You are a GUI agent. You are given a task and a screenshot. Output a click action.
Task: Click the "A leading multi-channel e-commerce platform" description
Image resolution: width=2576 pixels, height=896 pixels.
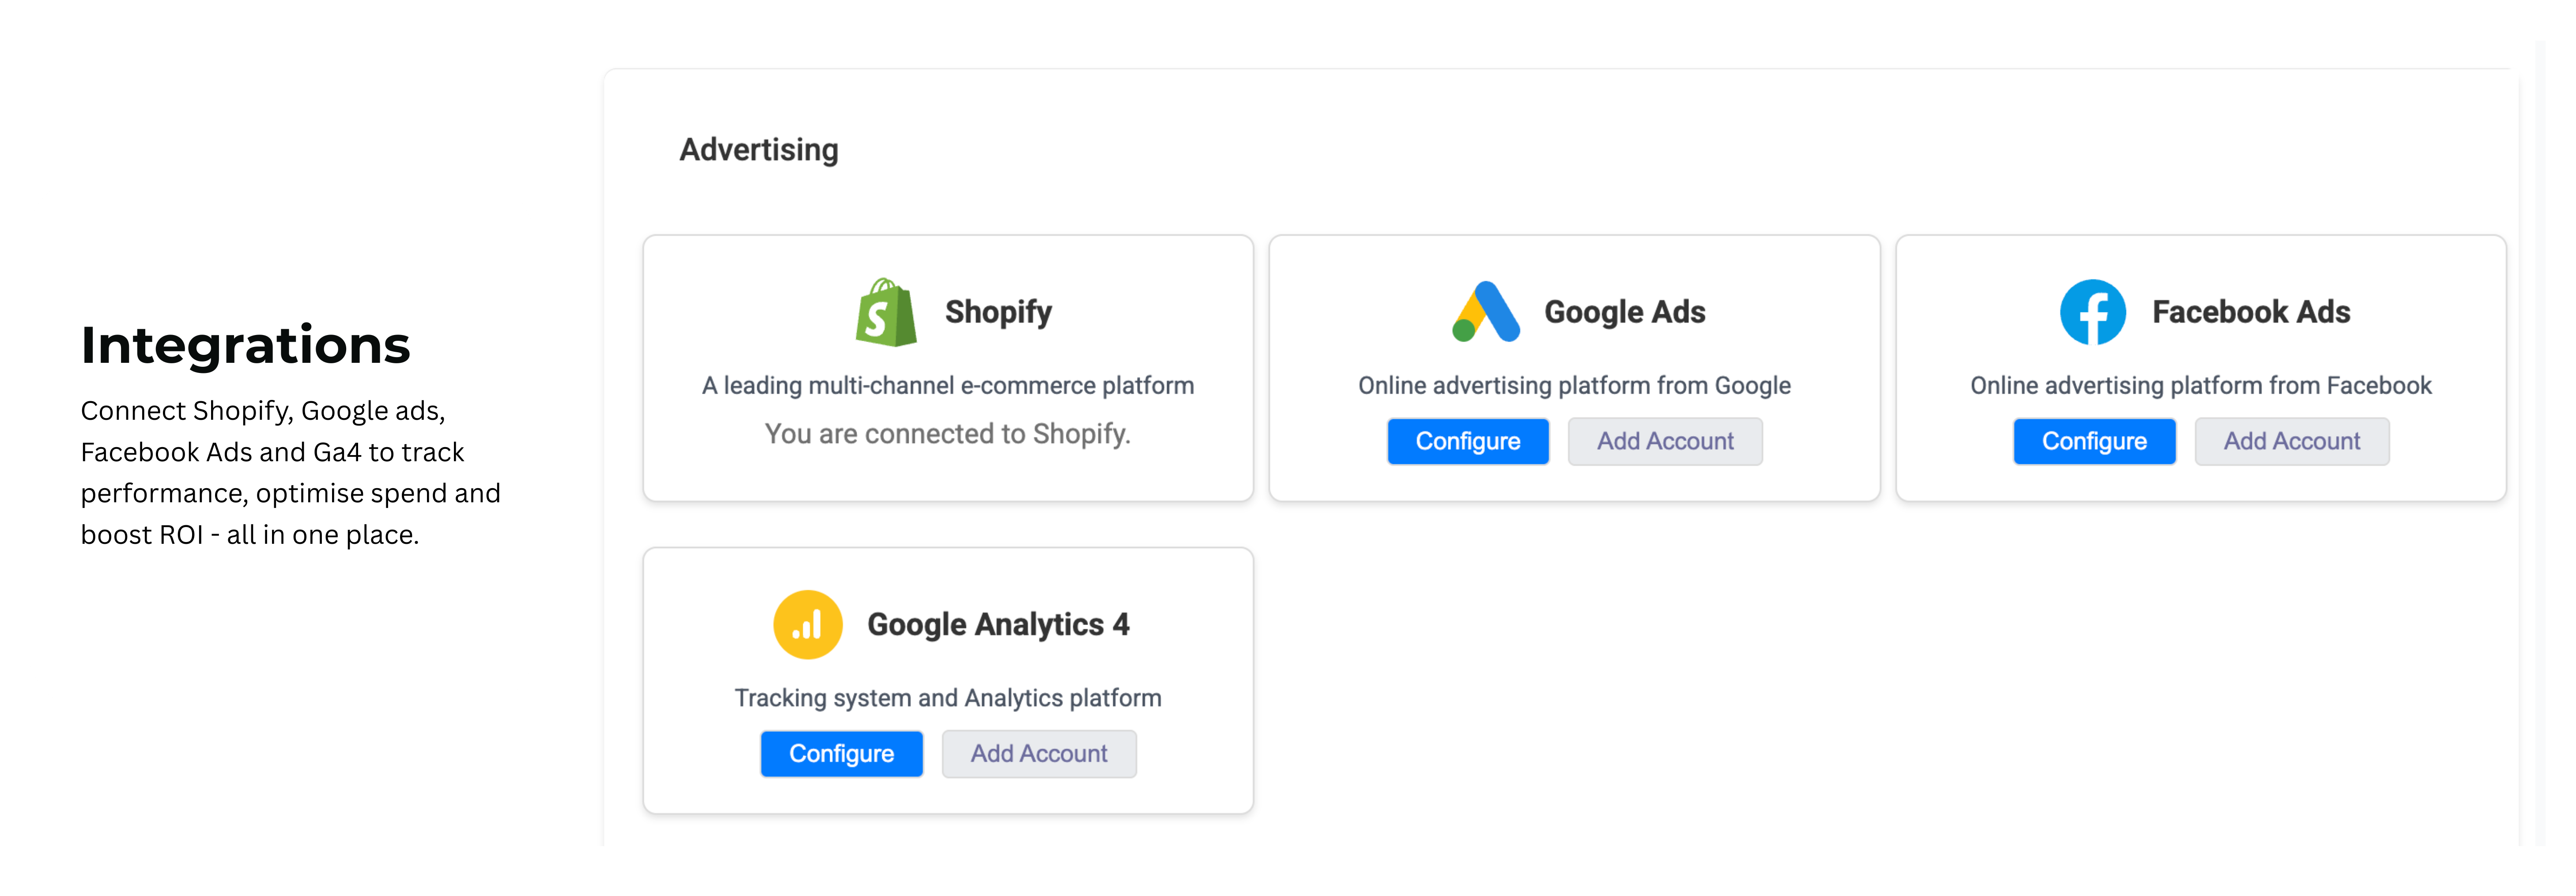[947, 386]
